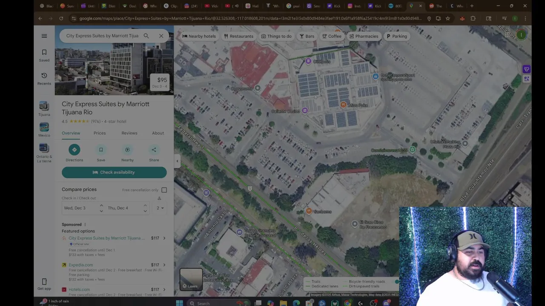This screenshot has width=545, height=306.
Task: Save the hotel with the Save icon
Action: [x=101, y=150]
